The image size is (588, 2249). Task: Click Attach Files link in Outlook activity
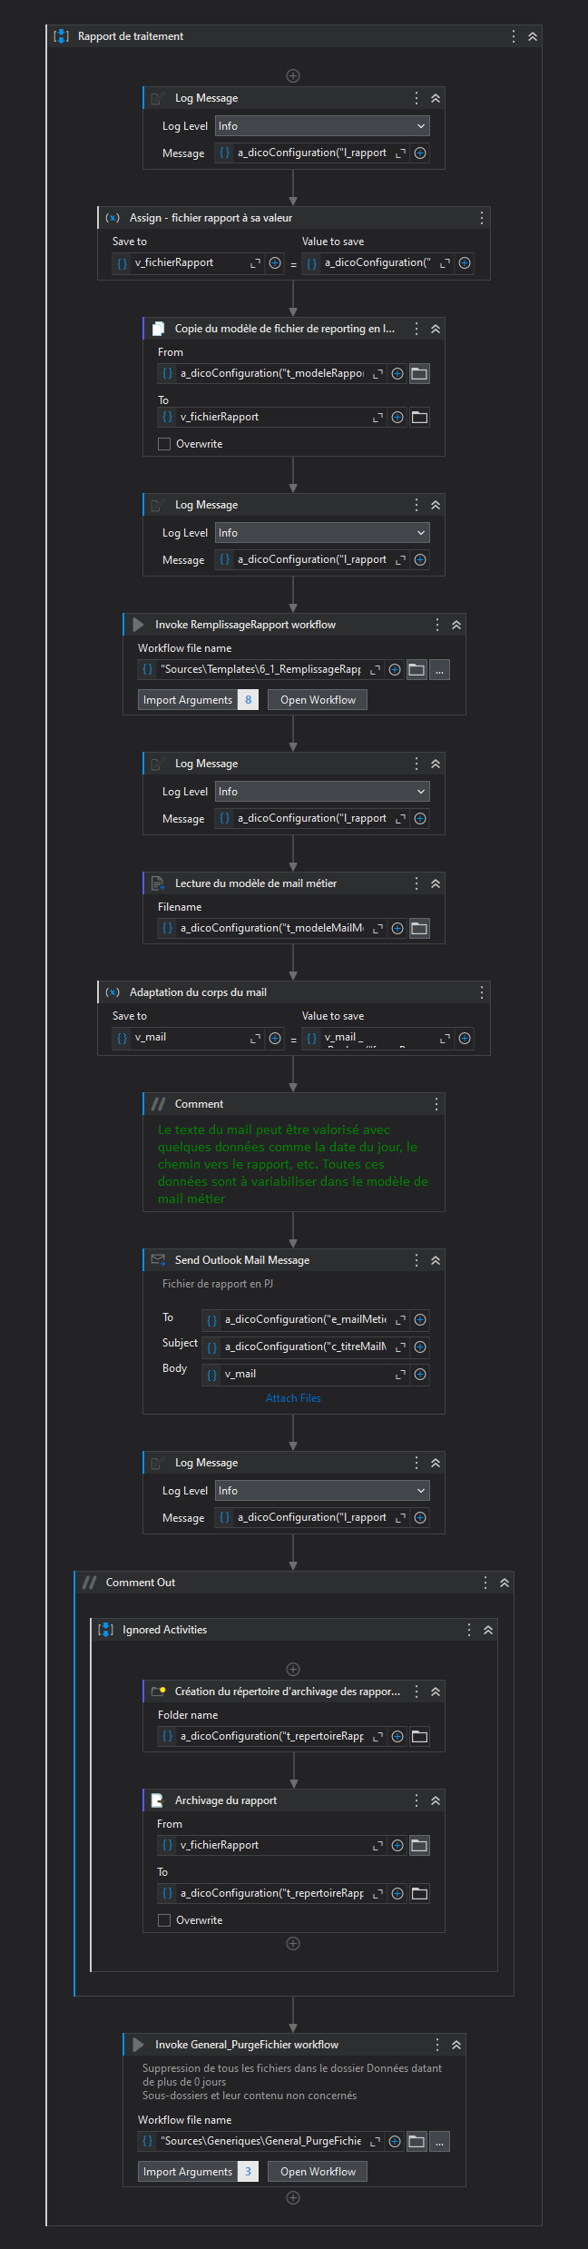(x=293, y=1398)
